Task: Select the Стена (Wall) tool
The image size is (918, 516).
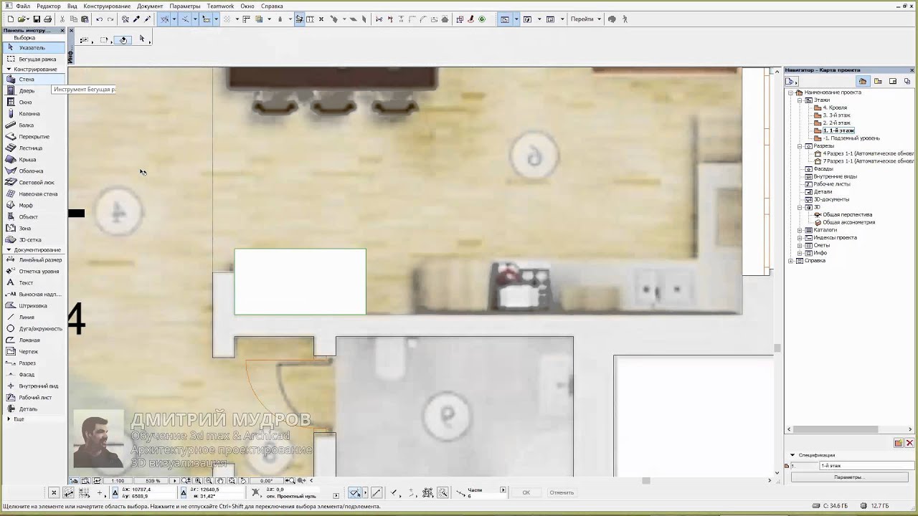Action: click(26, 80)
